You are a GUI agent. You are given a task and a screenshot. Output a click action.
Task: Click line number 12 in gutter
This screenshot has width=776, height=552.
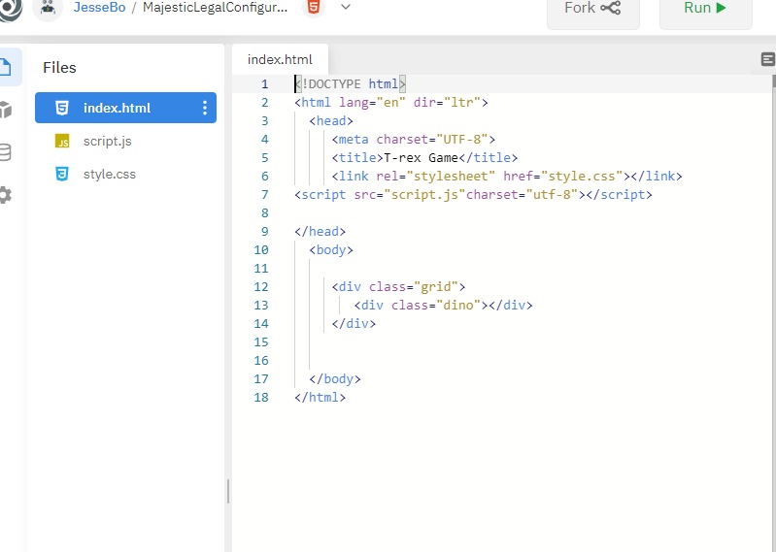click(x=261, y=287)
